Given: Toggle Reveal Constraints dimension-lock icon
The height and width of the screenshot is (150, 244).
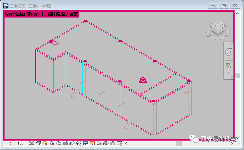Looking at the screenshot, I should (x=120, y=143).
